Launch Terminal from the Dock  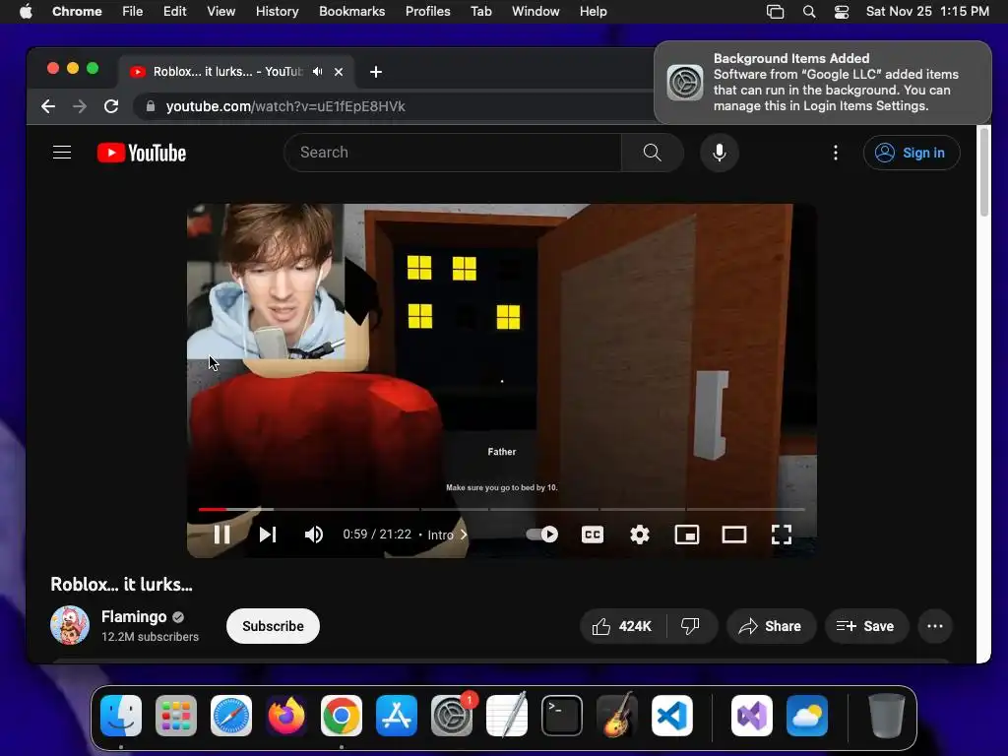562,716
